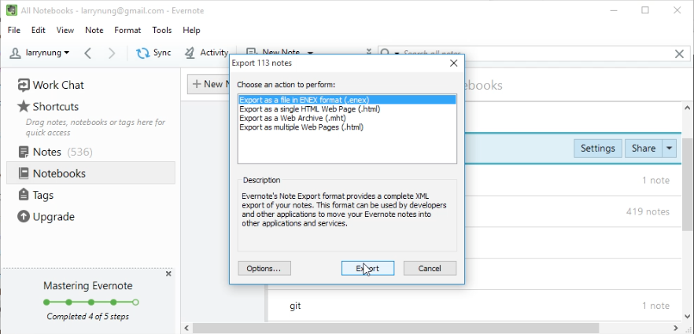The height and width of the screenshot is (334, 694).
Task: Open the Activity toolbar item
Action: coord(206,53)
